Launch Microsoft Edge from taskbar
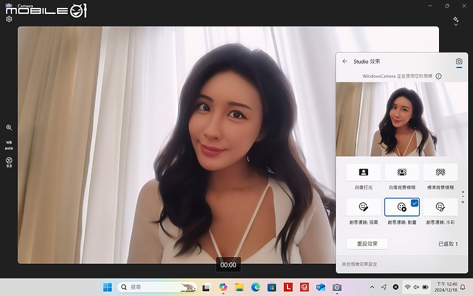 pyautogui.click(x=255, y=288)
